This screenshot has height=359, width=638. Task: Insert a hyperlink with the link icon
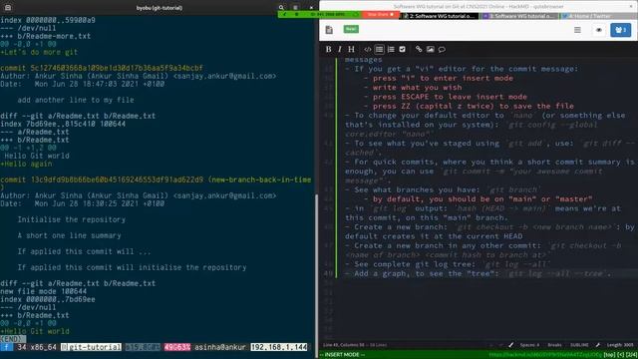click(419, 49)
